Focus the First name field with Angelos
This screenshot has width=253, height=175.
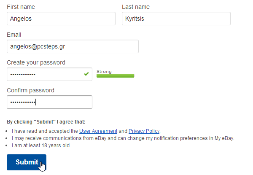click(x=61, y=19)
